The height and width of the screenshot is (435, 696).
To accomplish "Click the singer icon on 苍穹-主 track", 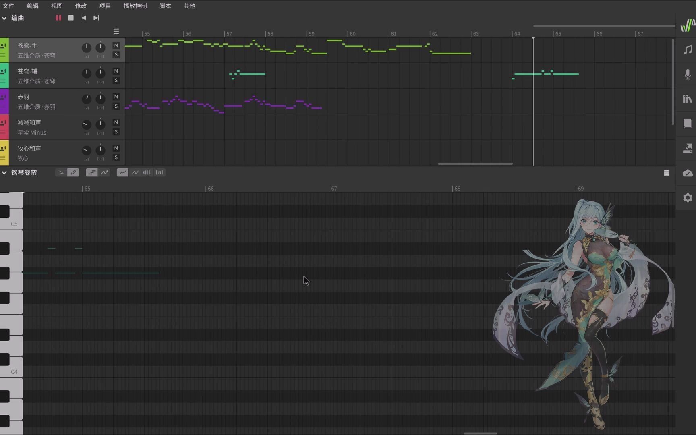I will [x=3, y=46].
